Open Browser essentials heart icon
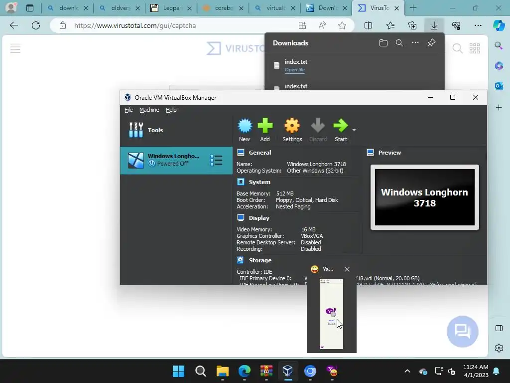Viewport: 510px width, 383px height. pos(456,25)
